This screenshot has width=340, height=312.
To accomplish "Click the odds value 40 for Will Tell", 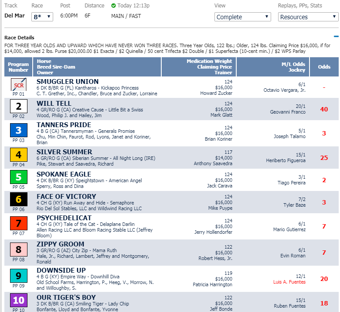I will point(324,109).
